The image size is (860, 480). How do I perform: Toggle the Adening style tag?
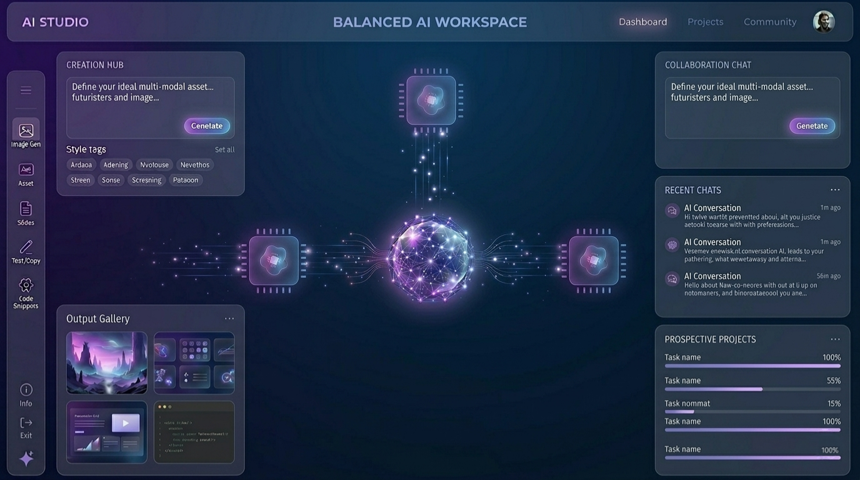(x=116, y=165)
